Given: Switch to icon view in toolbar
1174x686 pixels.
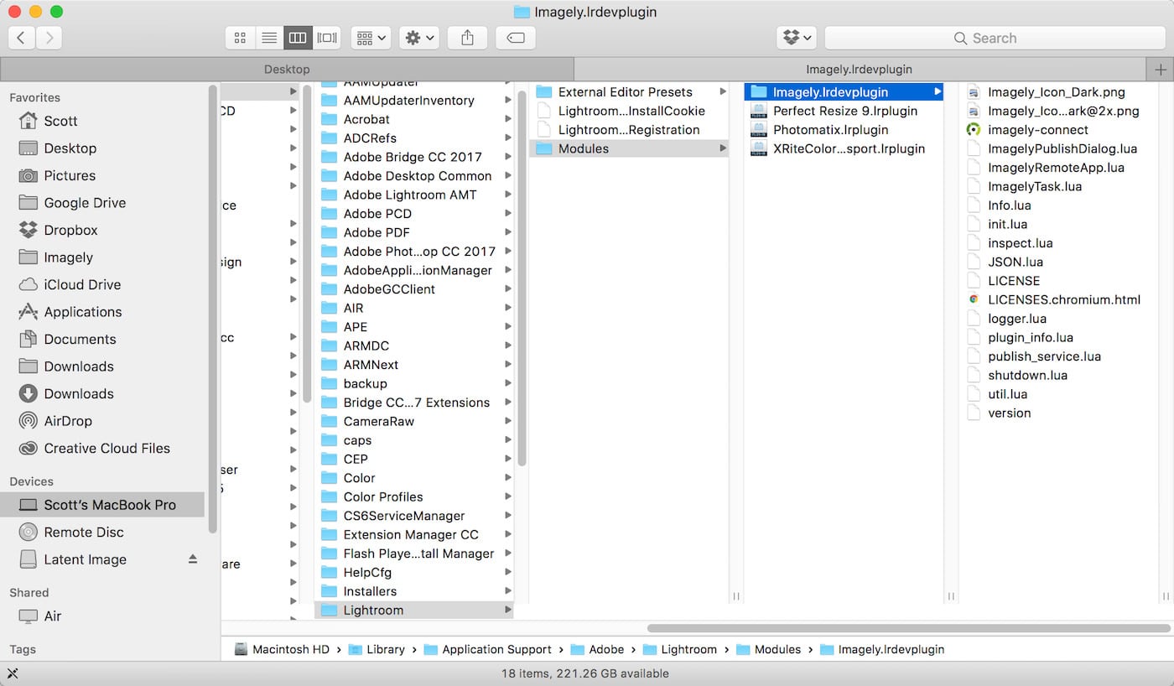Looking at the screenshot, I should [x=240, y=38].
